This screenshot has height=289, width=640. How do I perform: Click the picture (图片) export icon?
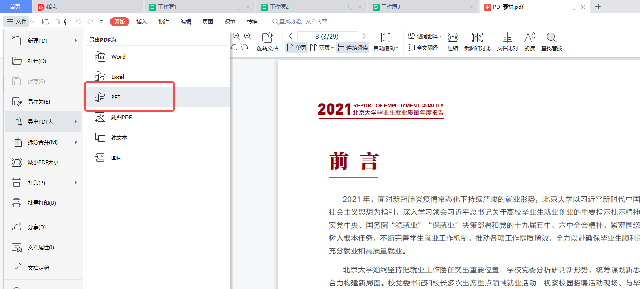[x=100, y=158]
